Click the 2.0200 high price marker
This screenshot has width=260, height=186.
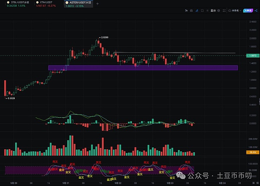(x=104, y=38)
